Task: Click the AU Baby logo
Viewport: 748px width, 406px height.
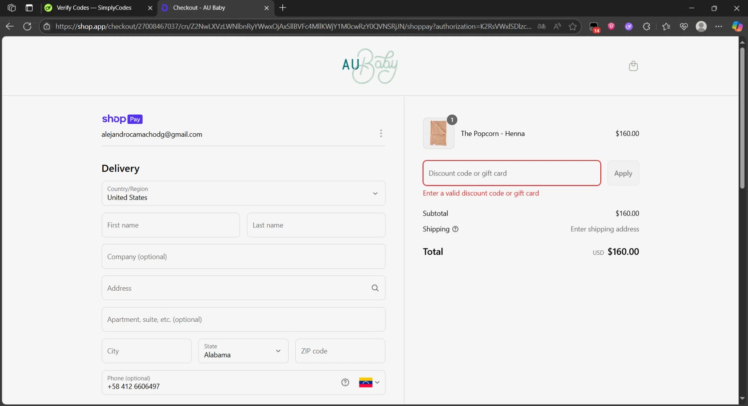Action: pyautogui.click(x=370, y=66)
